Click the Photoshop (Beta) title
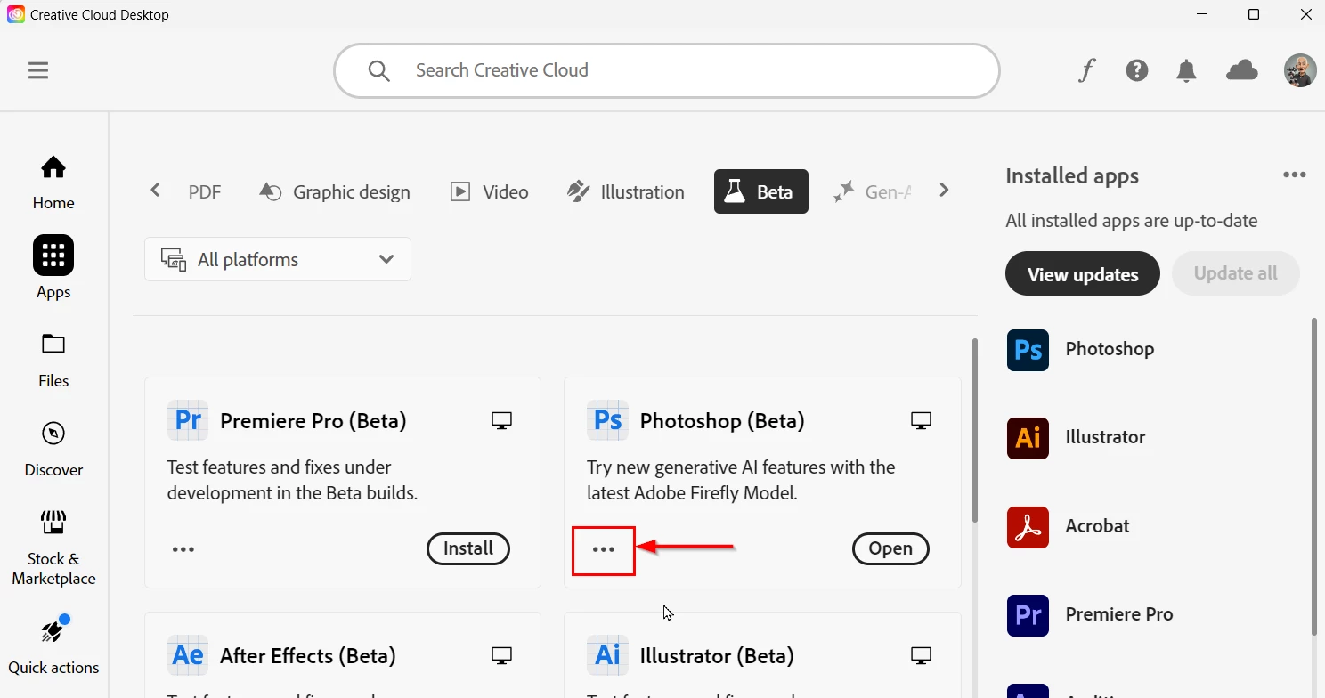Image resolution: width=1325 pixels, height=698 pixels. (x=722, y=421)
